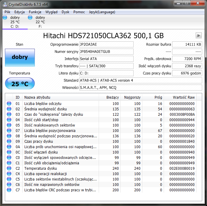Click blue status circle above C: D:
Viewport: 207px width, 206px height.
5,17
